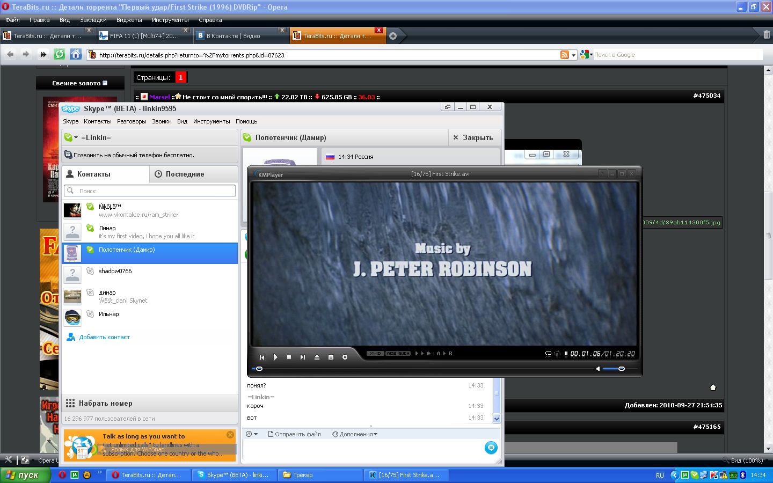Switch to Skype Последние tab
This screenshot has height=483, width=773.
(x=193, y=174)
